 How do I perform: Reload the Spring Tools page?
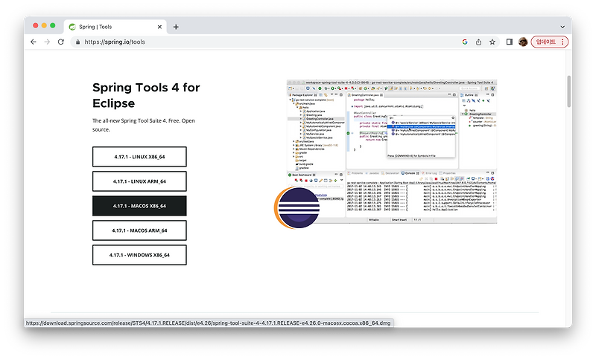[61, 42]
